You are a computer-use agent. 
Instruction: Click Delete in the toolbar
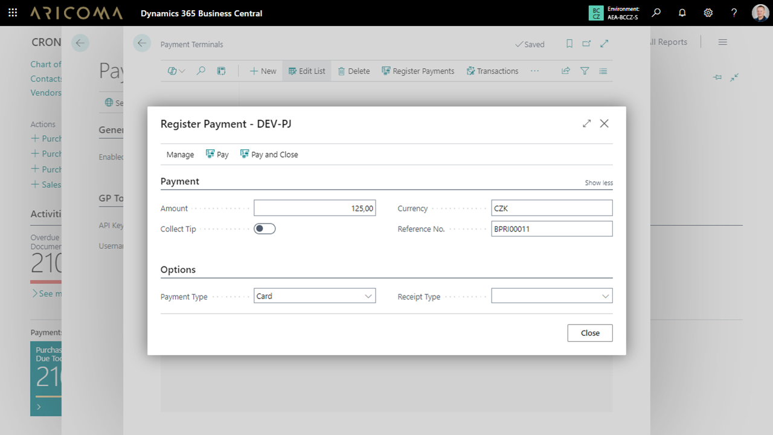pyautogui.click(x=353, y=71)
